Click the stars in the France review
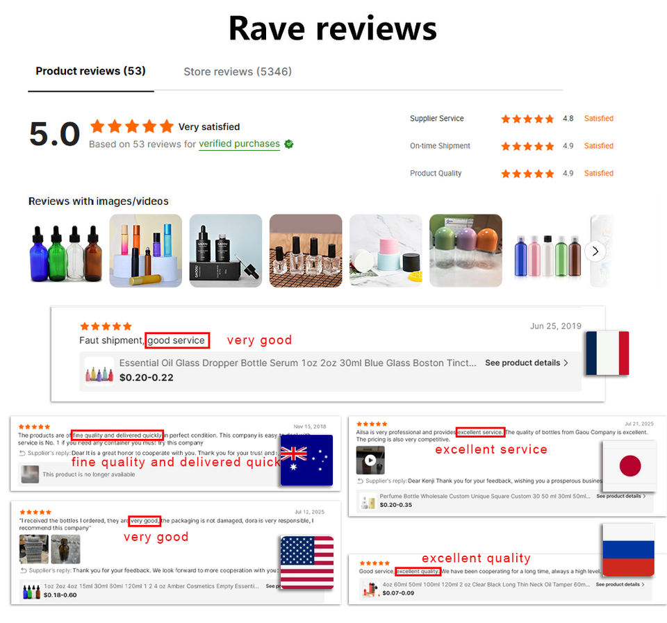 click(106, 326)
